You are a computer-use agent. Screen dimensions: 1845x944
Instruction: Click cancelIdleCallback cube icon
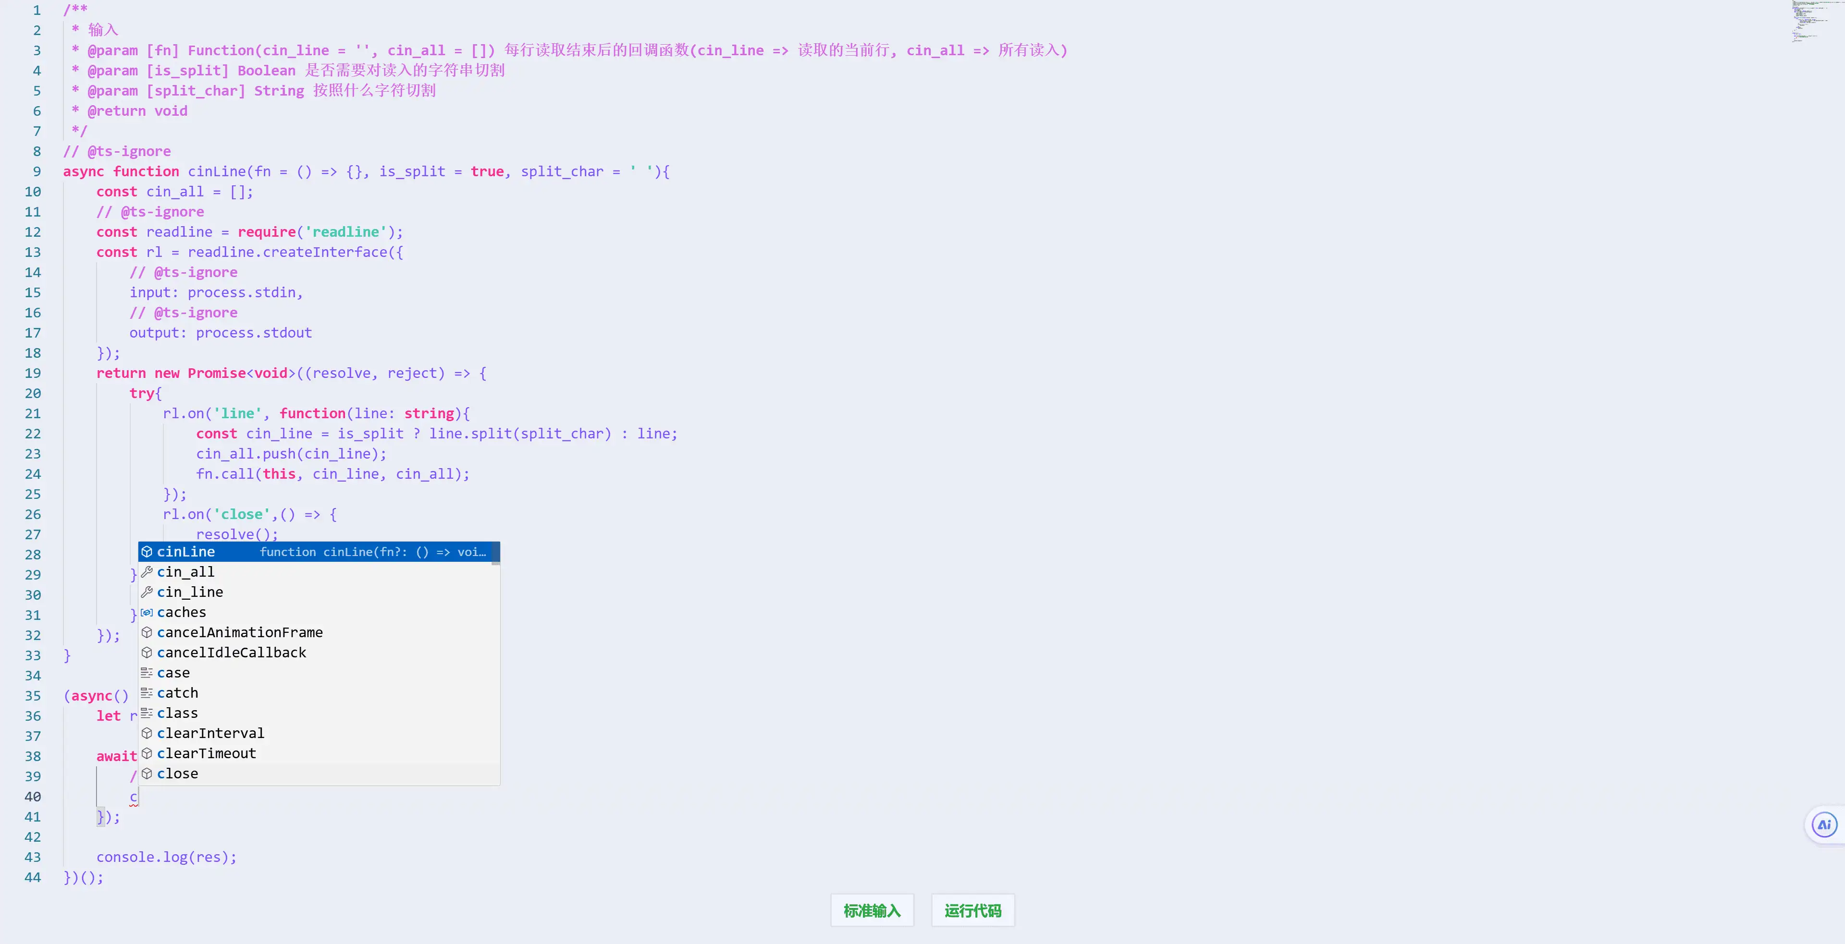147,653
